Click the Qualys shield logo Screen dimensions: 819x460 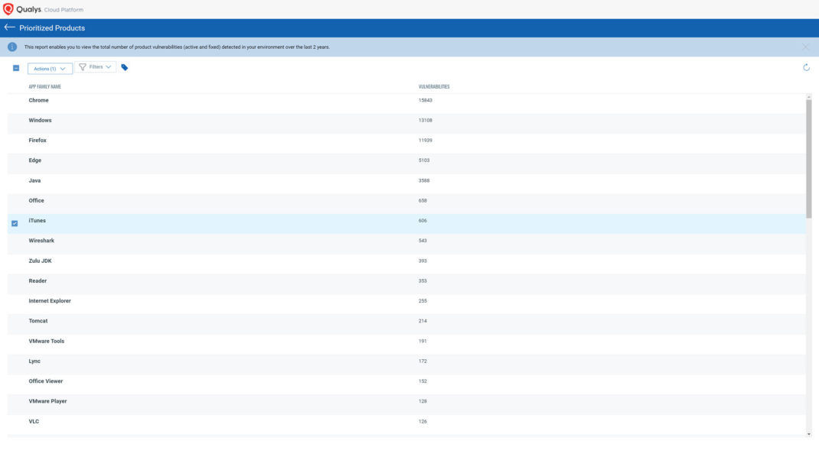8,9
